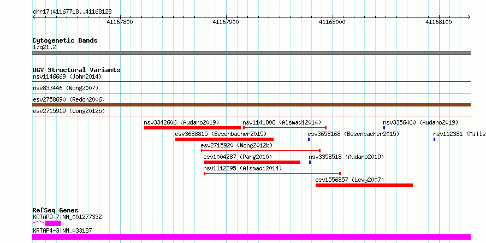Click ruler position 41167800

coord(120,22)
